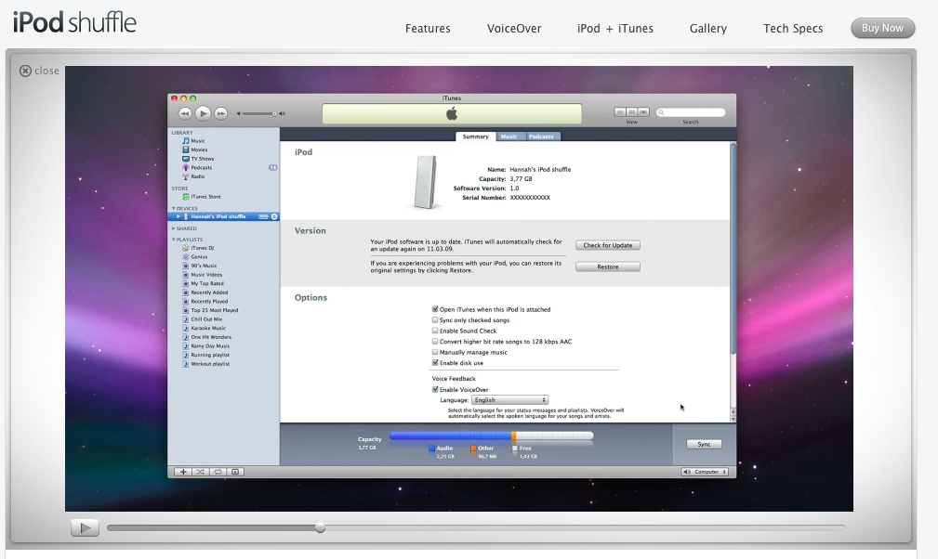Open the One Hit Wonders playlist

pos(211,337)
